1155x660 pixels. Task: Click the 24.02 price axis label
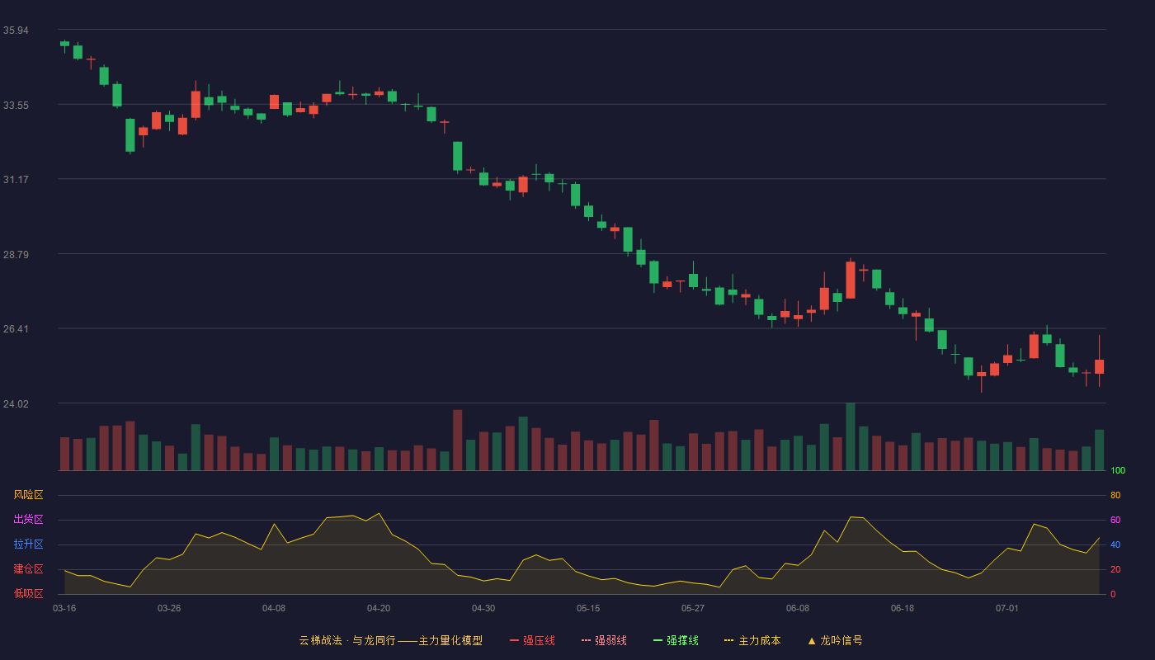[x=16, y=403]
